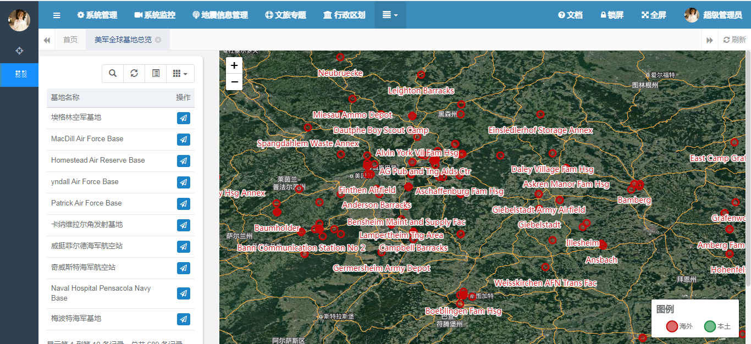Close the 美军全球基地总览 tab
Screen dimensions: 751x344
click(158, 40)
